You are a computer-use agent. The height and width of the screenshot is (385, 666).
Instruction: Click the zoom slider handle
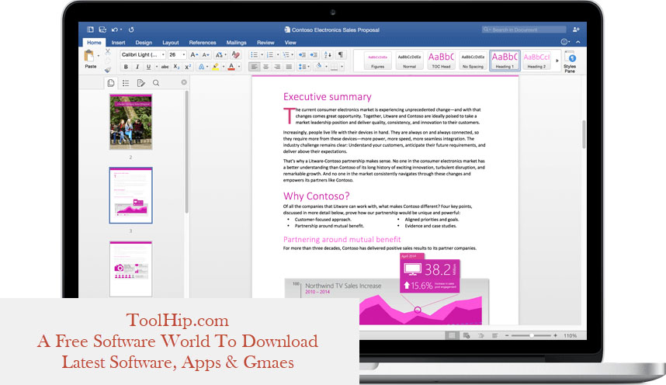pyautogui.click(x=532, y=335)
